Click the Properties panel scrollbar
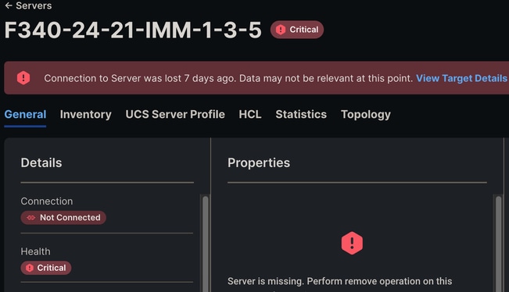 [499, 244]
